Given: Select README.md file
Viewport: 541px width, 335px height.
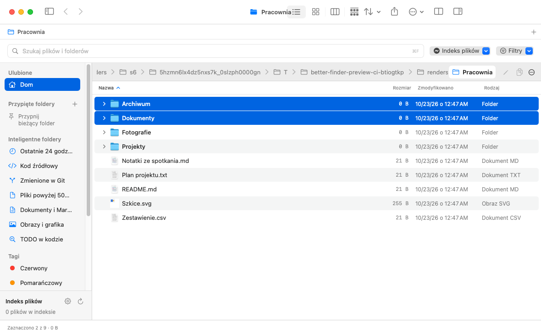Looking at the screenshot, I should (x=316, y=189).
